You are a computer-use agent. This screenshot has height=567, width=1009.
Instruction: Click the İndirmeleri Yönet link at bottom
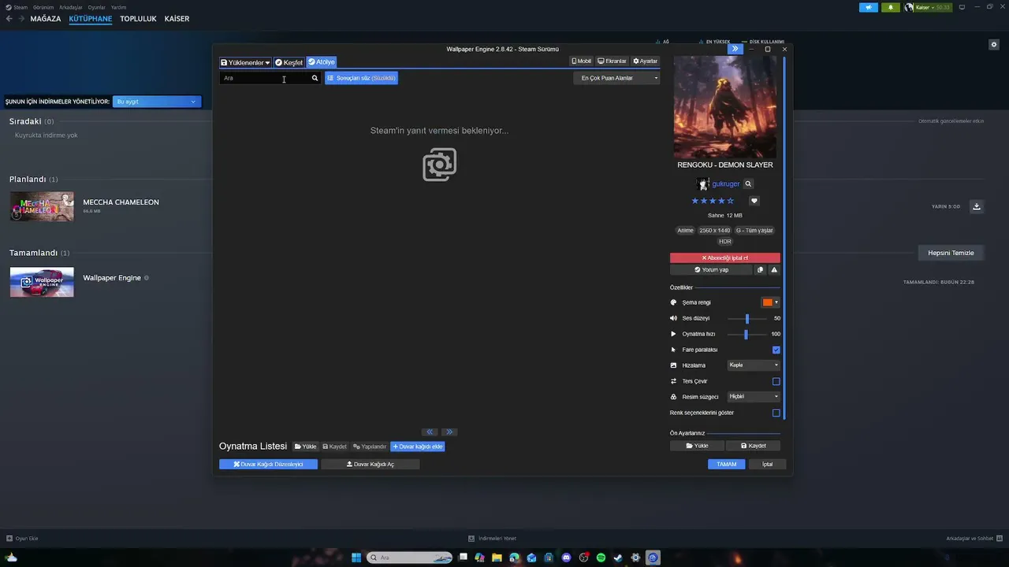pos(493,539)
